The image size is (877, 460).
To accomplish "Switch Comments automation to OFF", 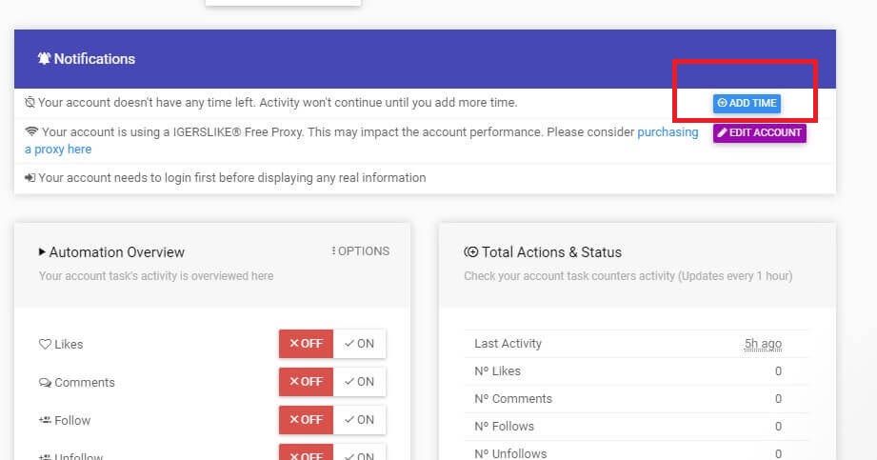I will (306, 382).
